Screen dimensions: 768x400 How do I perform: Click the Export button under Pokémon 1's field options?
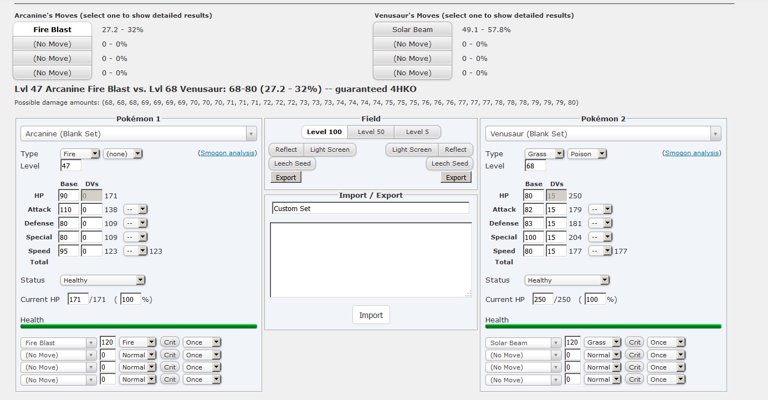coord(286,177)
